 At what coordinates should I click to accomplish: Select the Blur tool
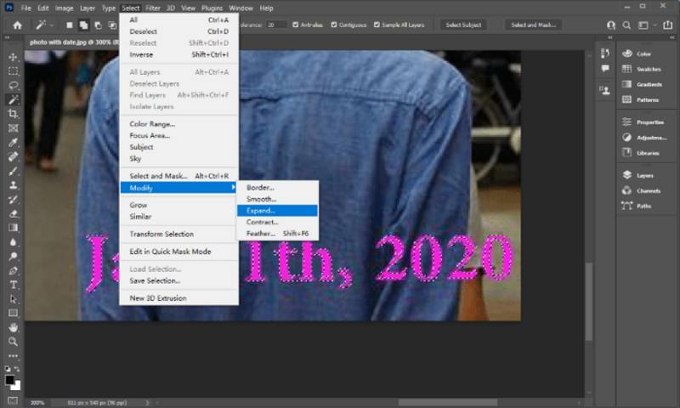[x=13, y=242]
